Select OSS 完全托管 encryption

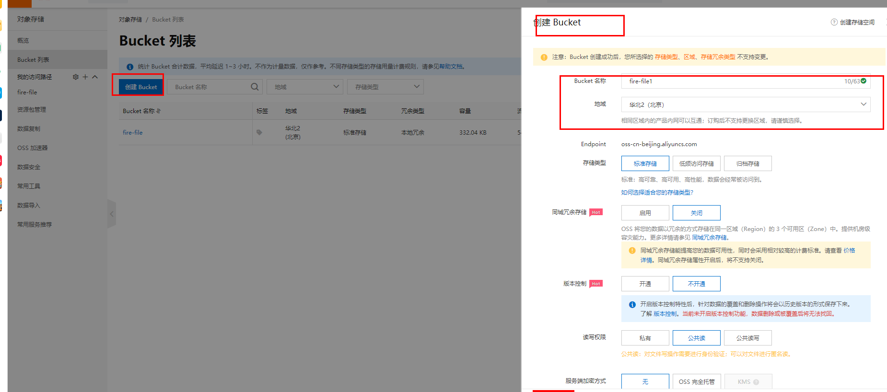[697, 381]
